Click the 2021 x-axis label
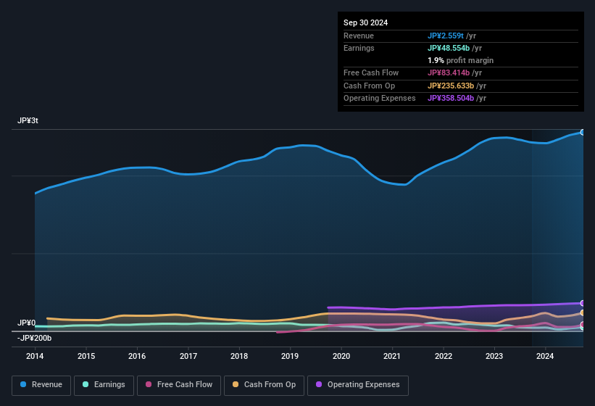Viewport: 595px width, 406px height. pos(392,356)
